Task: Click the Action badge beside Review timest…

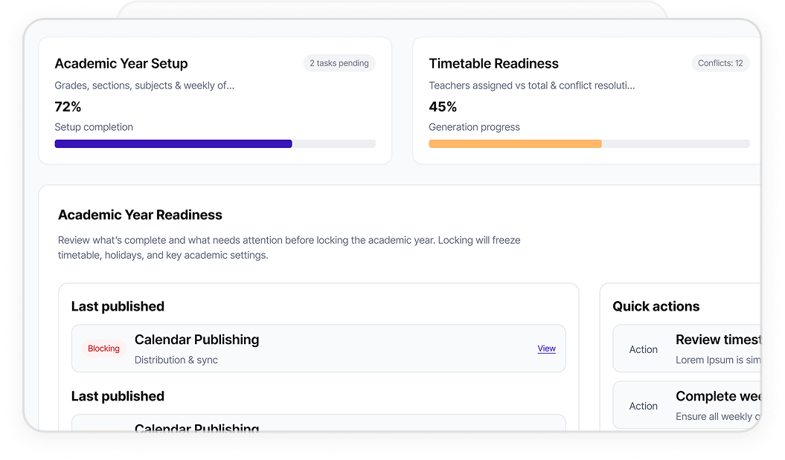Action: point(643,349)
